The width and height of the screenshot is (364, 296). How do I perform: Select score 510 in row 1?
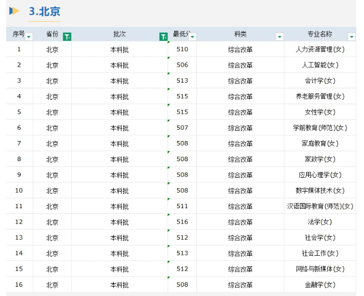tap(182, 49)
